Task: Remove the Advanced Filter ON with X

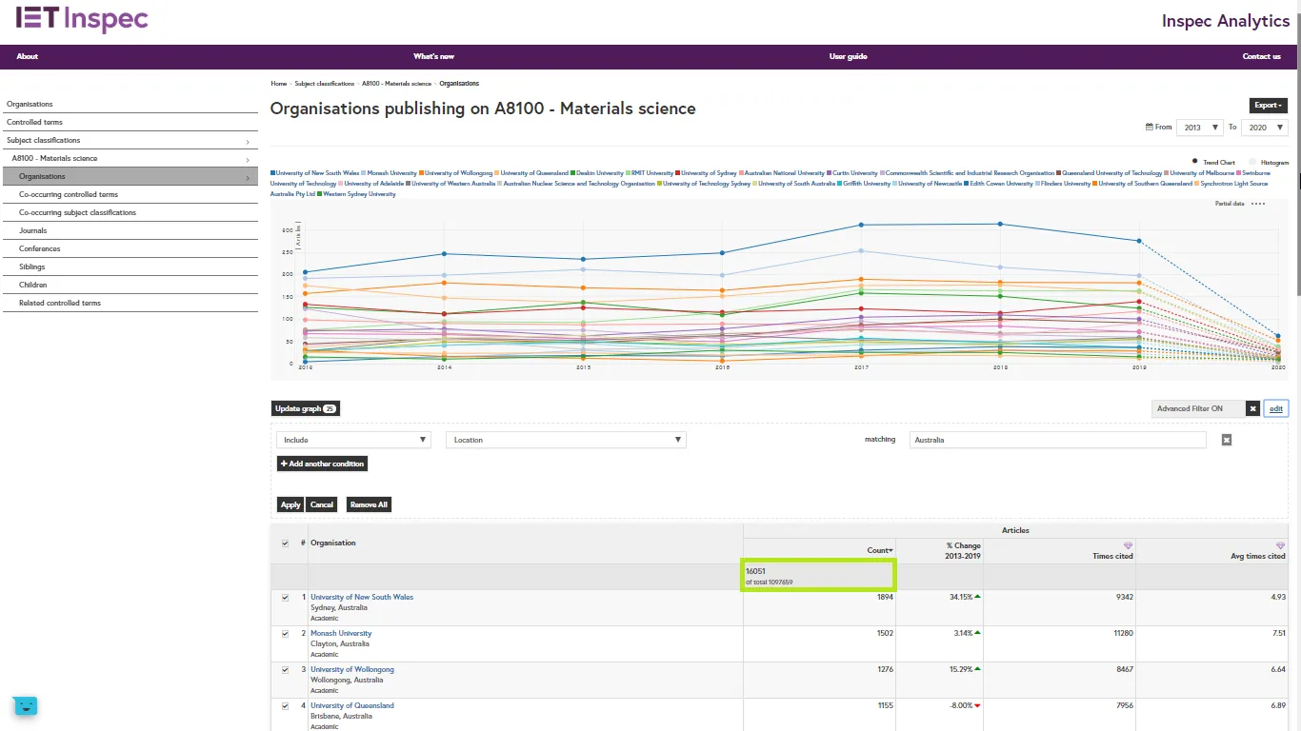Action: click(1252, 408)
